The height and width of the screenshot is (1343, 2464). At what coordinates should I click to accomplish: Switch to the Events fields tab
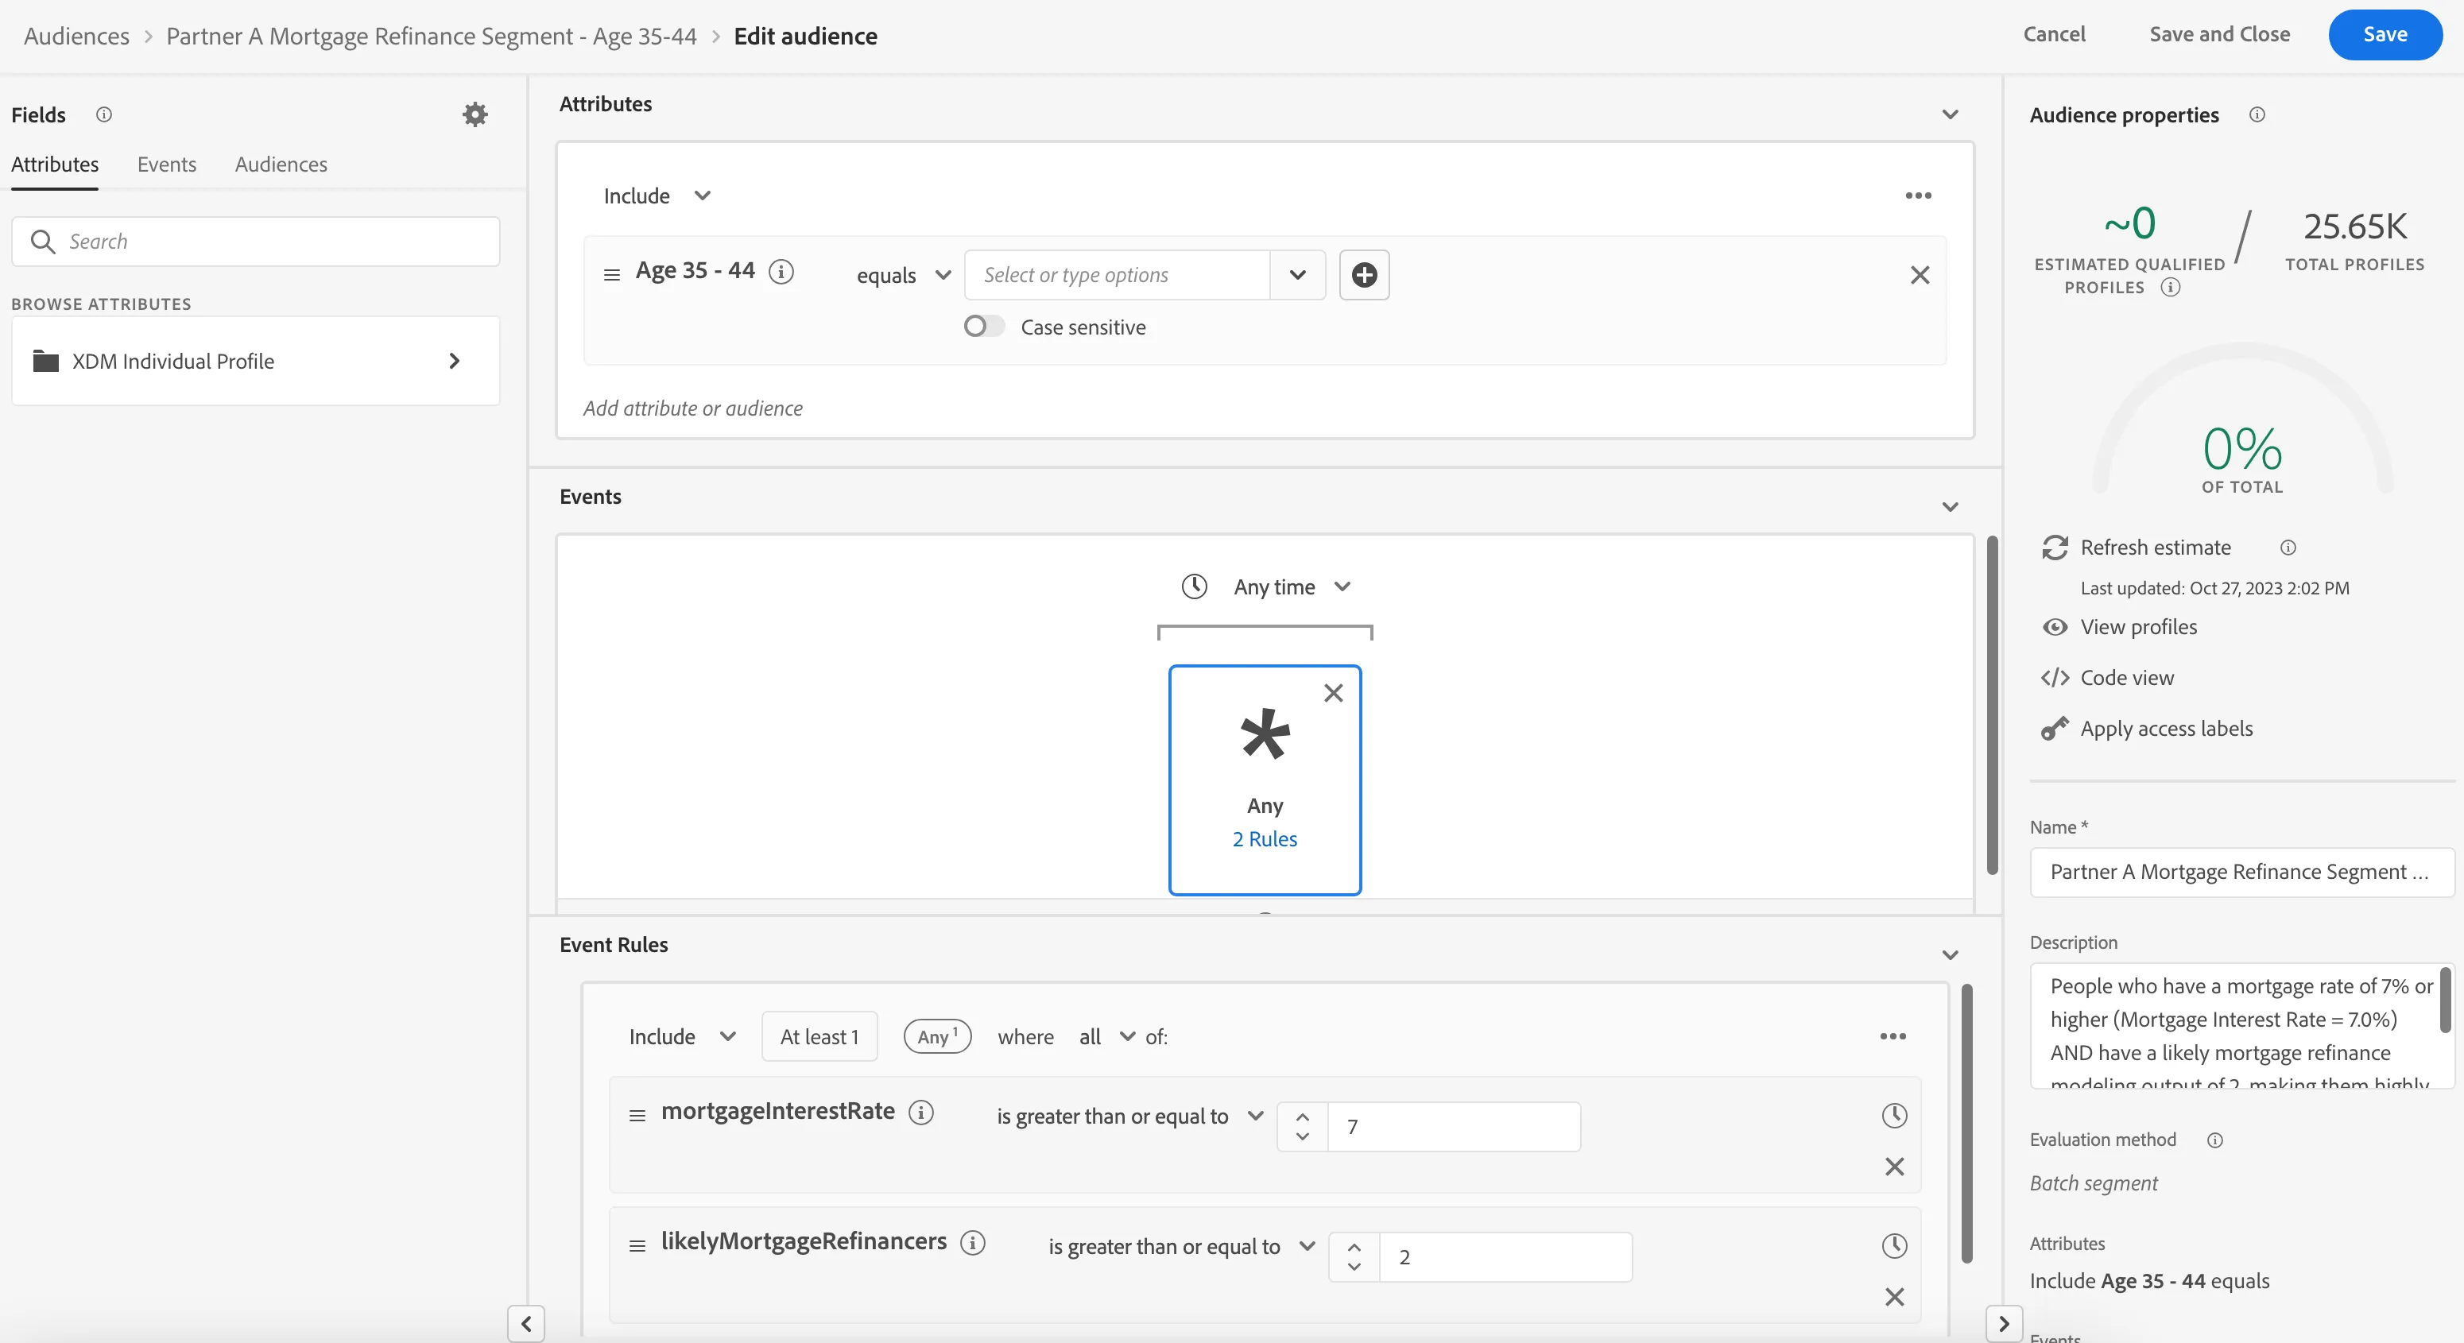pos(166,164)
